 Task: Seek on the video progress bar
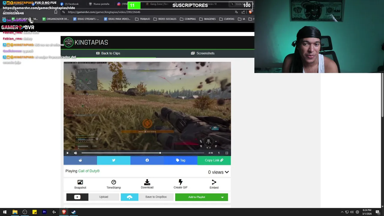pos(143,153)
